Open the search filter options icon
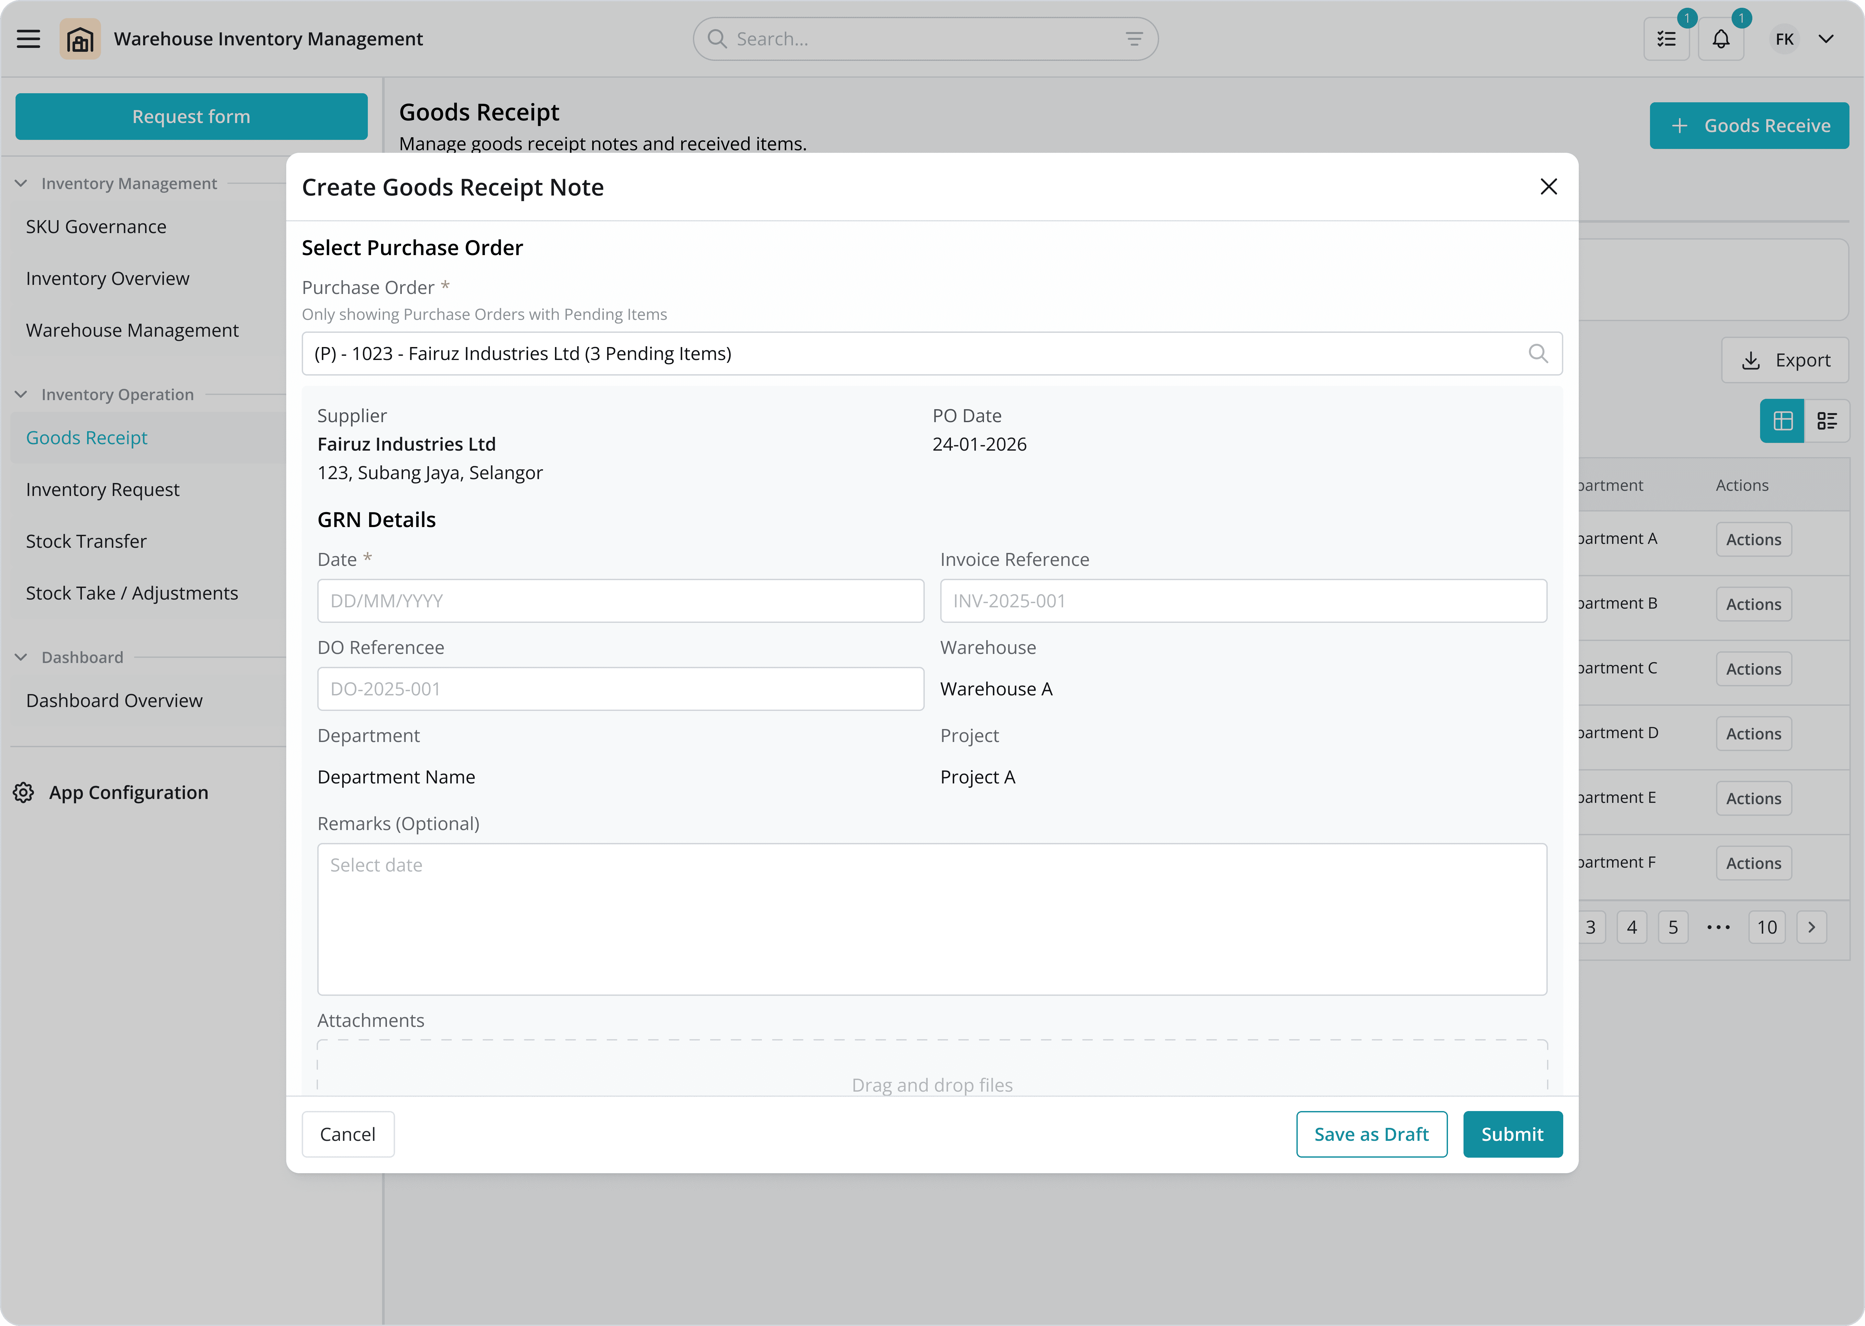Image resolution: width=1865 pixels, height=1326 pixels. tap(1134, 39)
